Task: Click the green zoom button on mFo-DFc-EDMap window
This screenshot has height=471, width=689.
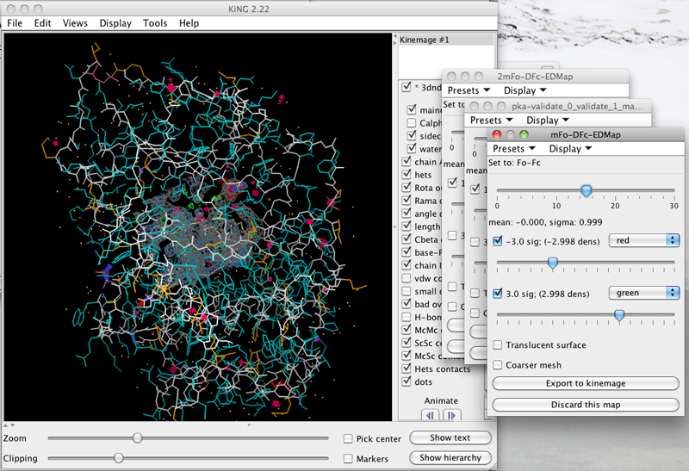Action: tap(523, 134)
